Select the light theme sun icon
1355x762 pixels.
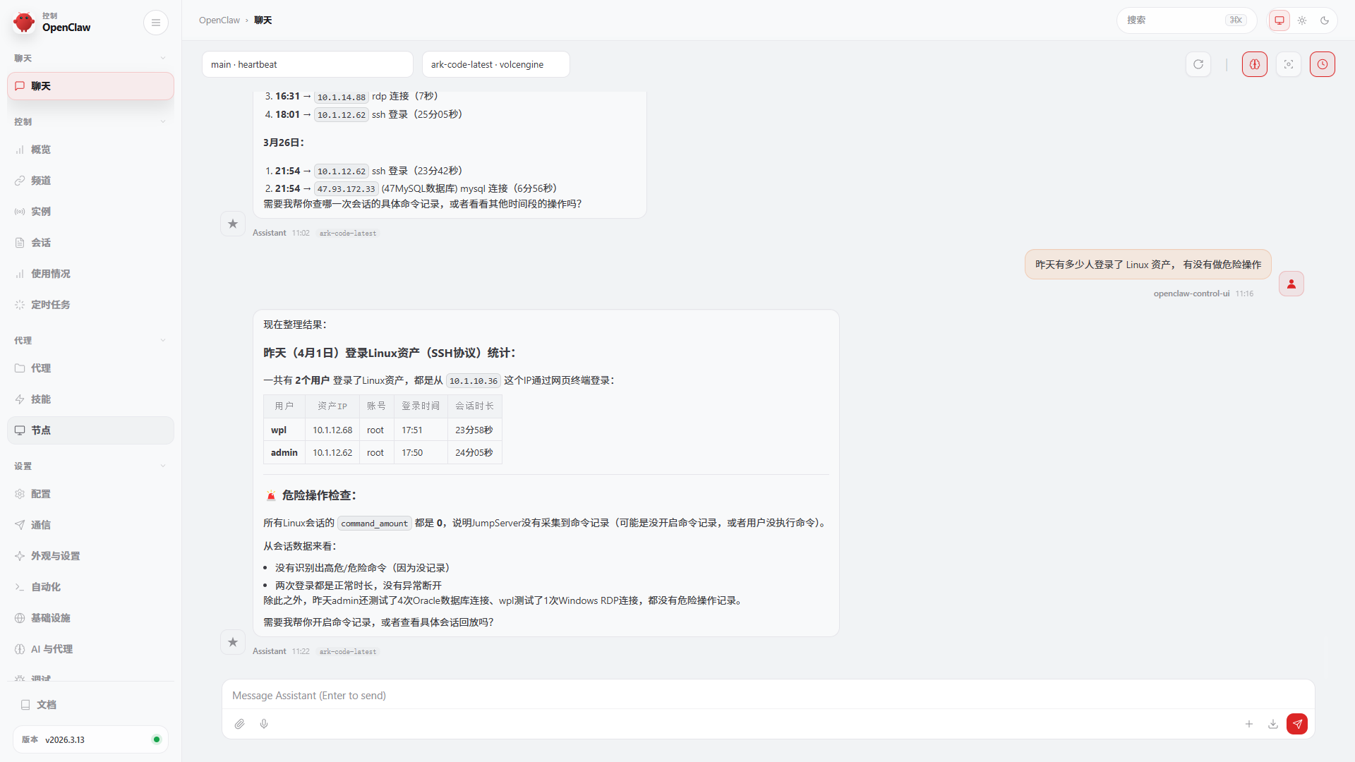pos(1302,20)
